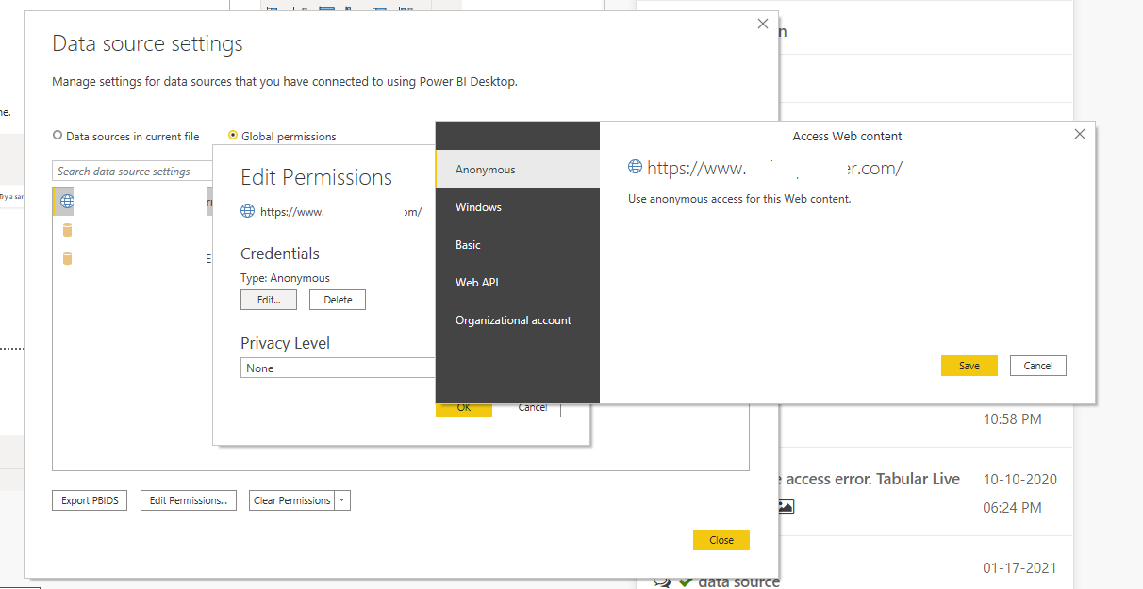This screenshot has height=589, width=1143.
Task: Click the URL text in Access Web content
Action: pos(775,169)
